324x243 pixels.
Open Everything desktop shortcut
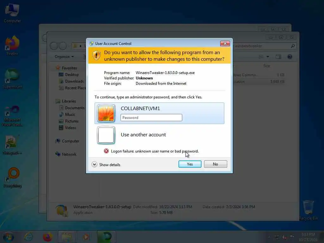[x=13, y=178]
